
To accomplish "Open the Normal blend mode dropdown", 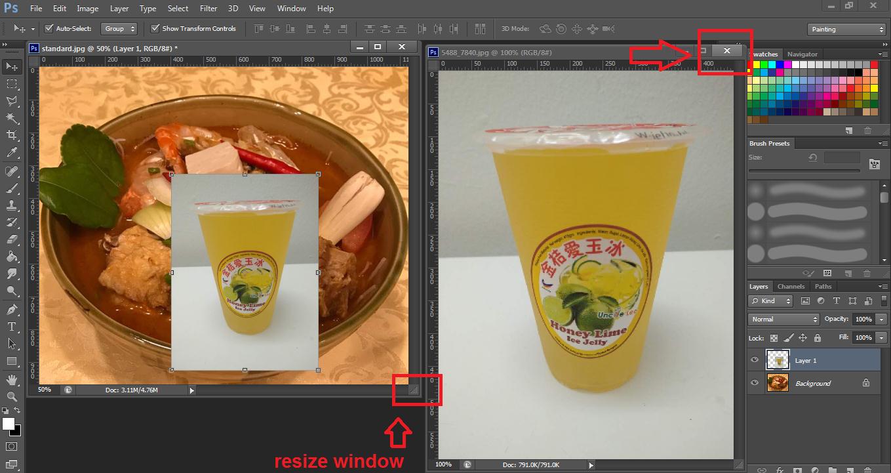I will 783,319.
